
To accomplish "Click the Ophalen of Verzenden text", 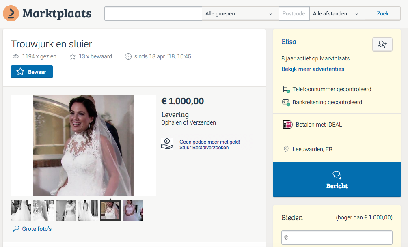I will click(188, 122).
